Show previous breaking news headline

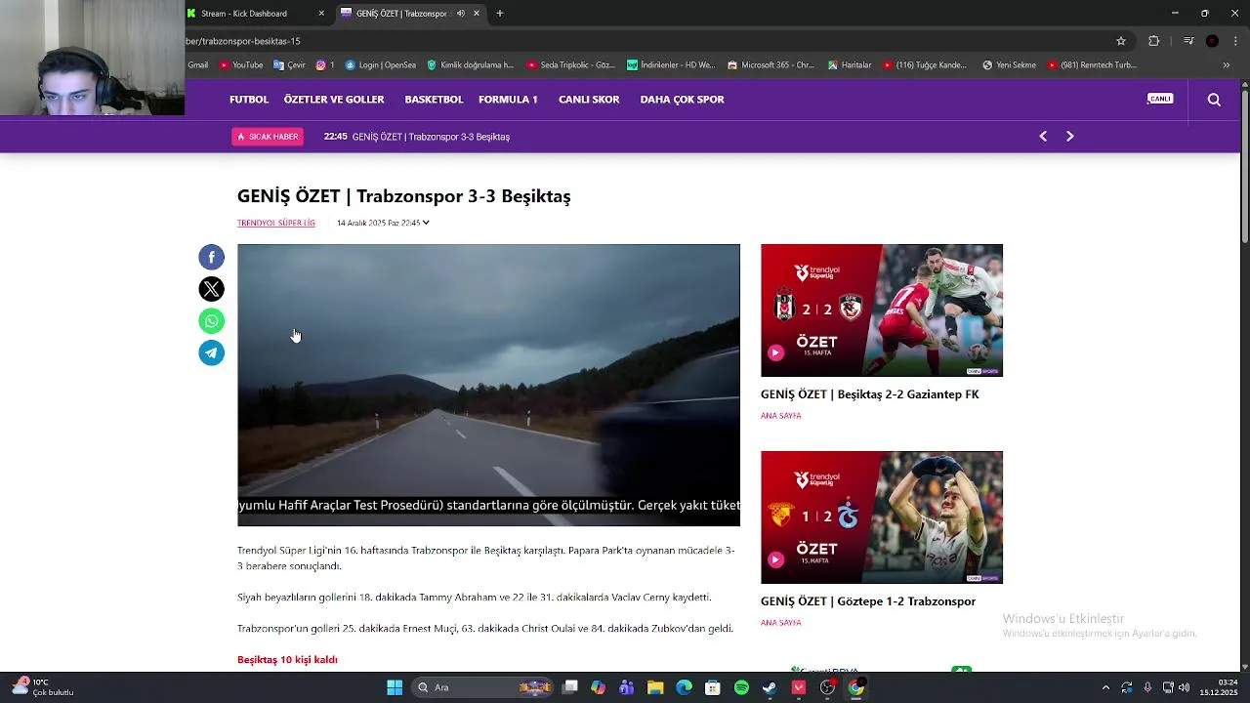click(1043, 137)
